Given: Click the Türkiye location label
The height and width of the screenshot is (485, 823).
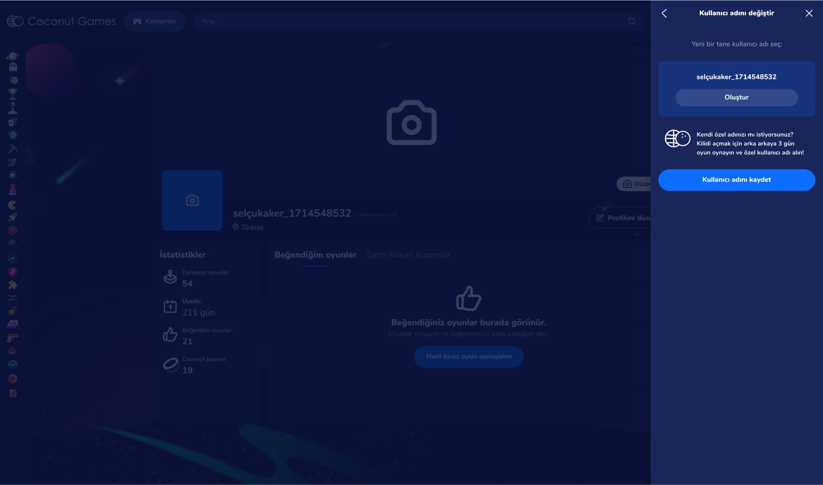Looking at the screenshot, I should [248, 227].
